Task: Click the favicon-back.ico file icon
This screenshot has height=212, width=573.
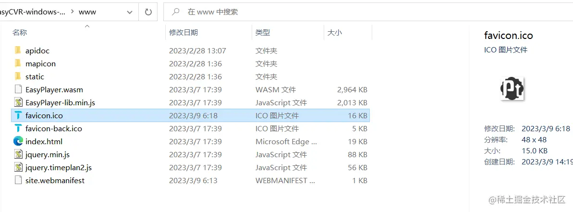Action: [18, 129]
